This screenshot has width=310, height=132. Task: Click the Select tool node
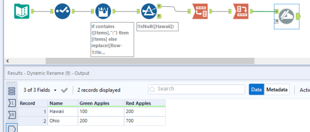coord(62,11)
